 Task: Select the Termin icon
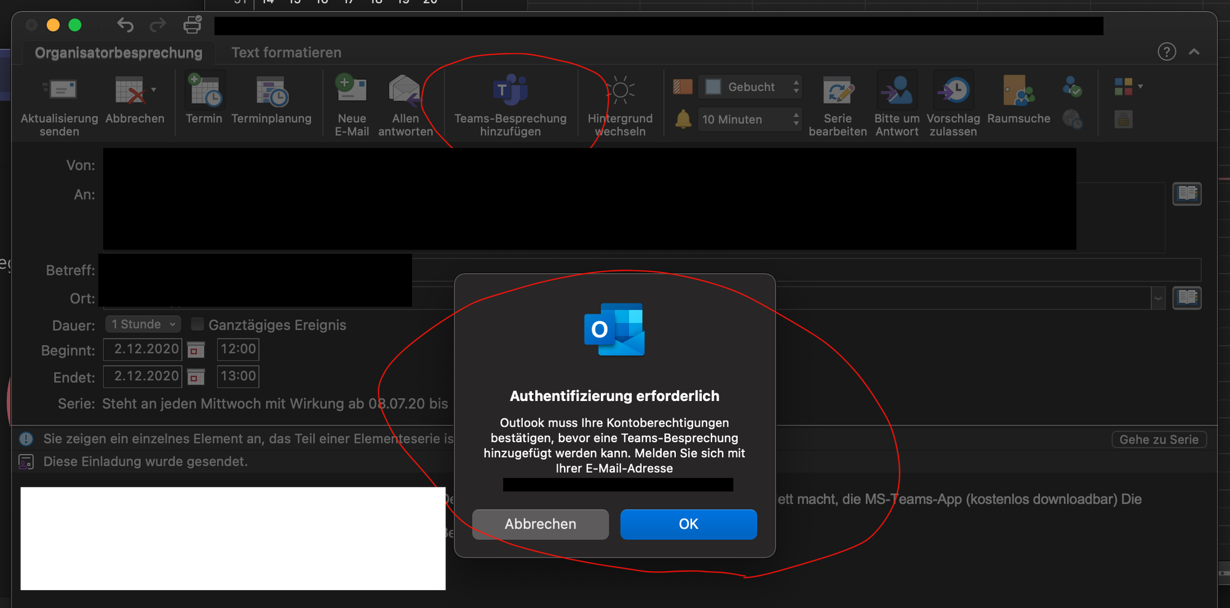204,90
